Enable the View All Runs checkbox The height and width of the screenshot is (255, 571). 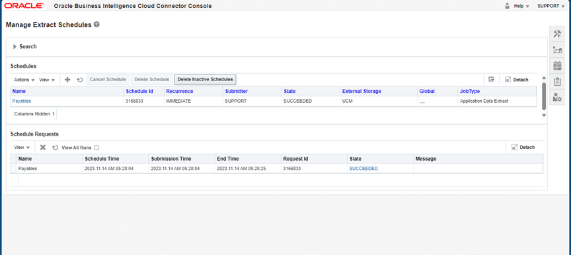96,148
